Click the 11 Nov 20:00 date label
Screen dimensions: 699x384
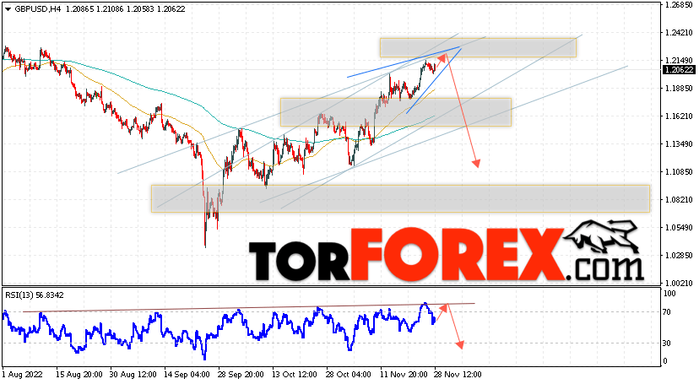[x=403, y=375]
